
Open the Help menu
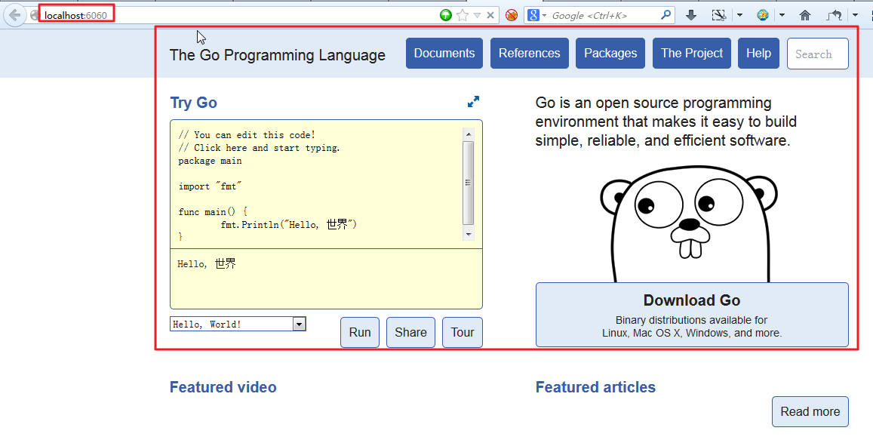pos(758,54)
